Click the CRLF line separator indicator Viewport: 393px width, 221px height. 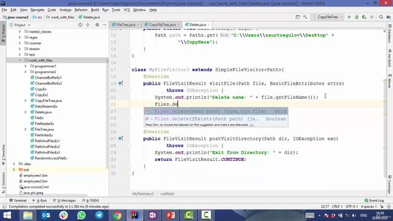(337, 206)
